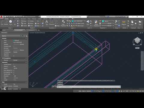This screenshot has height=108, width=144.
Task: Select the Arc tool
Action: [15, 22]
